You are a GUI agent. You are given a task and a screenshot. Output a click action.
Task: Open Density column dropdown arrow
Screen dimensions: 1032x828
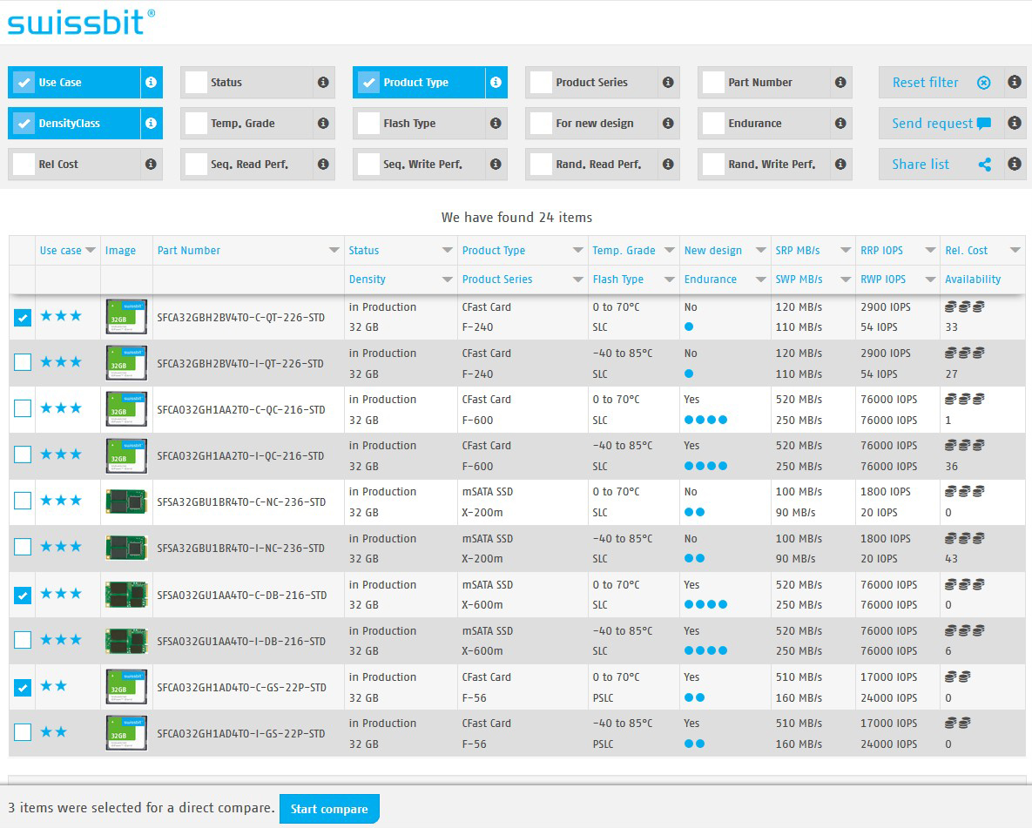pyautogui.click(x=448, y=279)
